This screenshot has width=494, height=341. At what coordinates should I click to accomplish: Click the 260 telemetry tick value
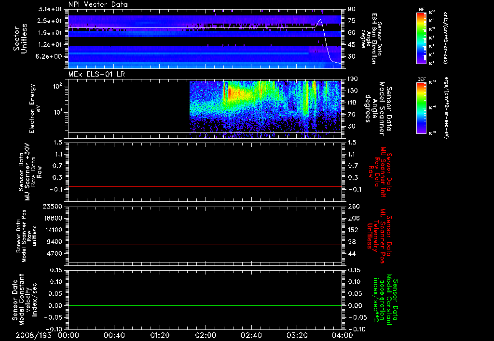point(353,207)
